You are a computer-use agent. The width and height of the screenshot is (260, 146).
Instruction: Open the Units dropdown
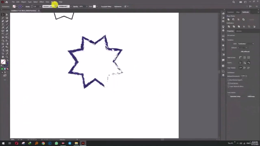coord(246,44)
